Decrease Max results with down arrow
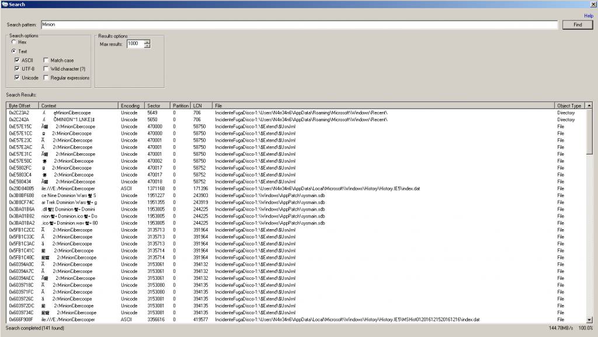Viewport: 598px width, 337px height. click(147, 46)
